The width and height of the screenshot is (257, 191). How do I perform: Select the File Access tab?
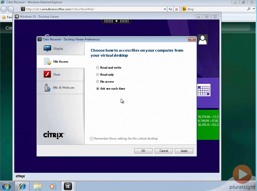[x=61, y=62]
